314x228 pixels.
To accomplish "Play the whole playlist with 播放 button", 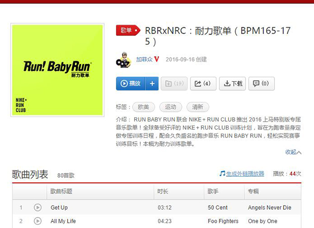I will 131,83.
